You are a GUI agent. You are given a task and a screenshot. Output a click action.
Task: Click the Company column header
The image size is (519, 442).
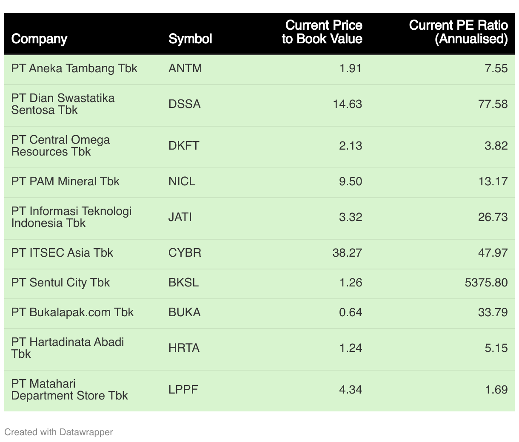click(x=39, y=39)
